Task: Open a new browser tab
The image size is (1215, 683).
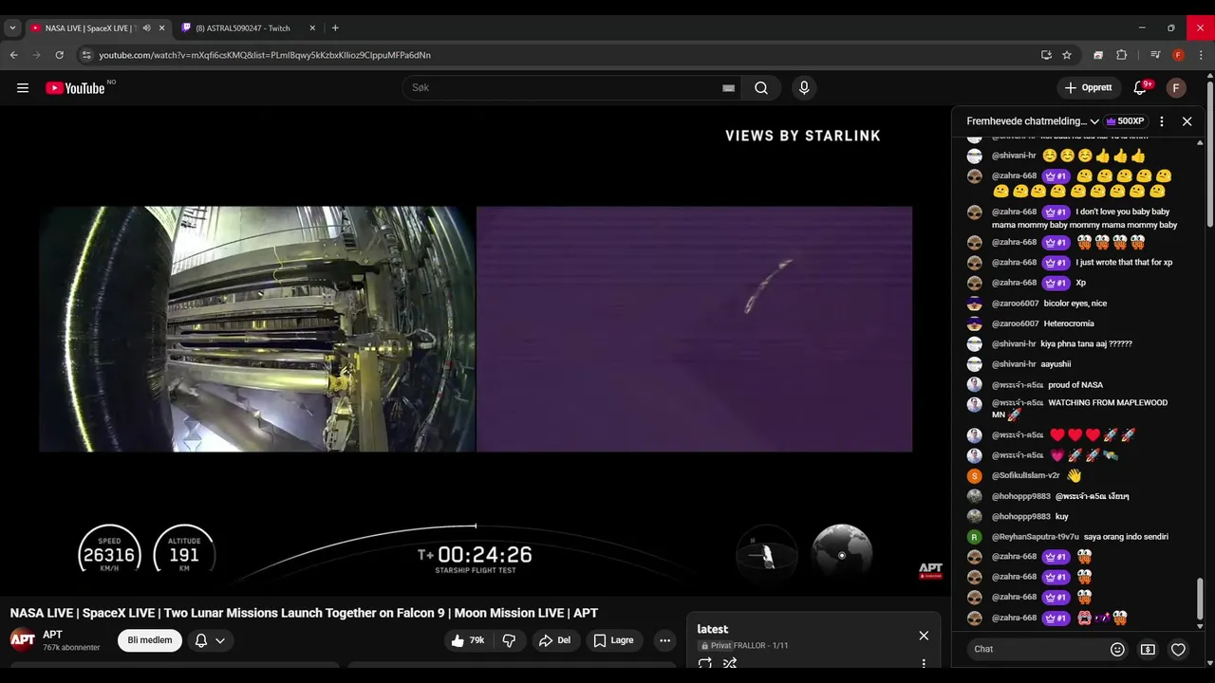Action: [x=335, y=28]
